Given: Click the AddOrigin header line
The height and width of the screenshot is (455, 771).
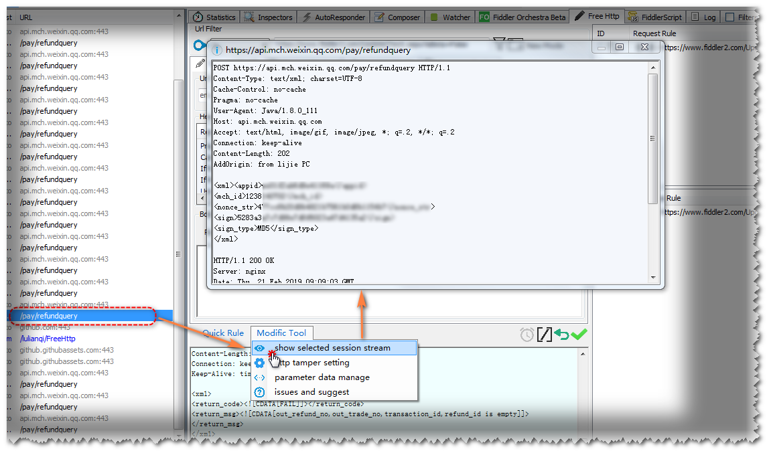Looking at the screenshot, I should point(262,164).
